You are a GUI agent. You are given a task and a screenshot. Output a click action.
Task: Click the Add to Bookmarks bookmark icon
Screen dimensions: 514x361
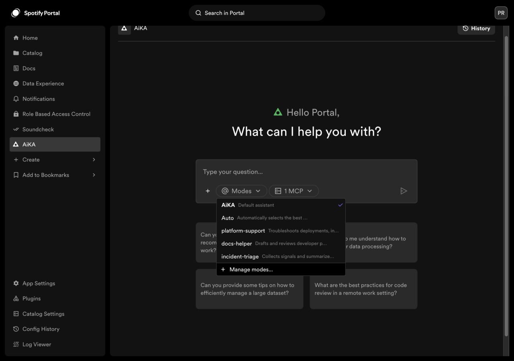pos(16,175)
